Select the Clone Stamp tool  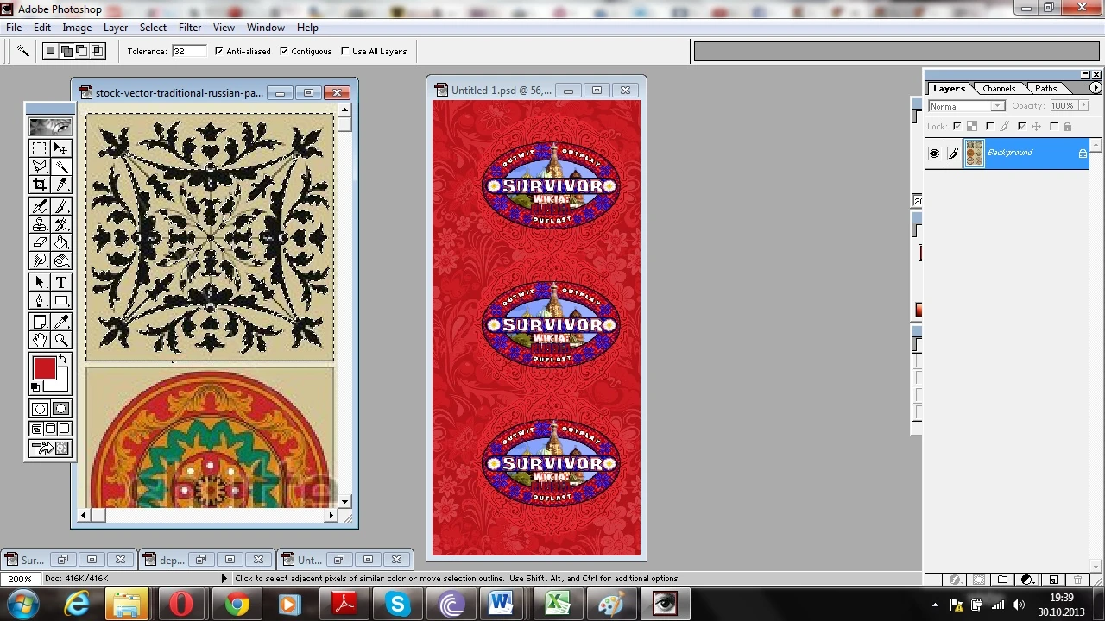tap(40, 224)
